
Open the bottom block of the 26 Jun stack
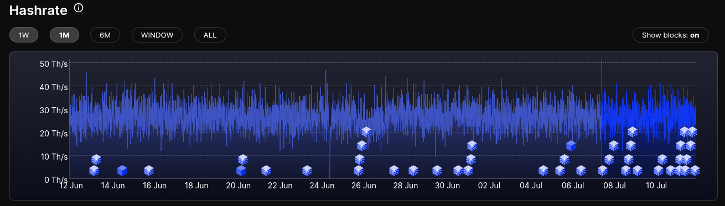pyautogui.click(x=359, y=171)
